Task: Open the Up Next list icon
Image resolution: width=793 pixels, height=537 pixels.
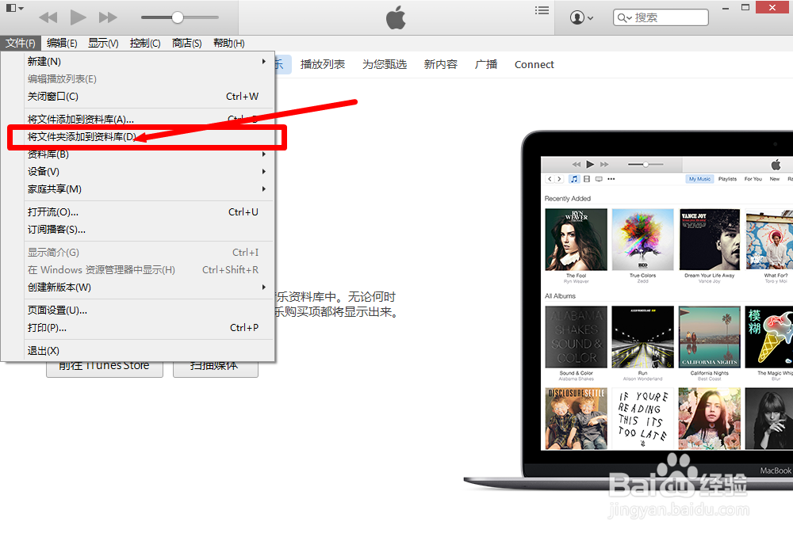Action: [542, 10]
